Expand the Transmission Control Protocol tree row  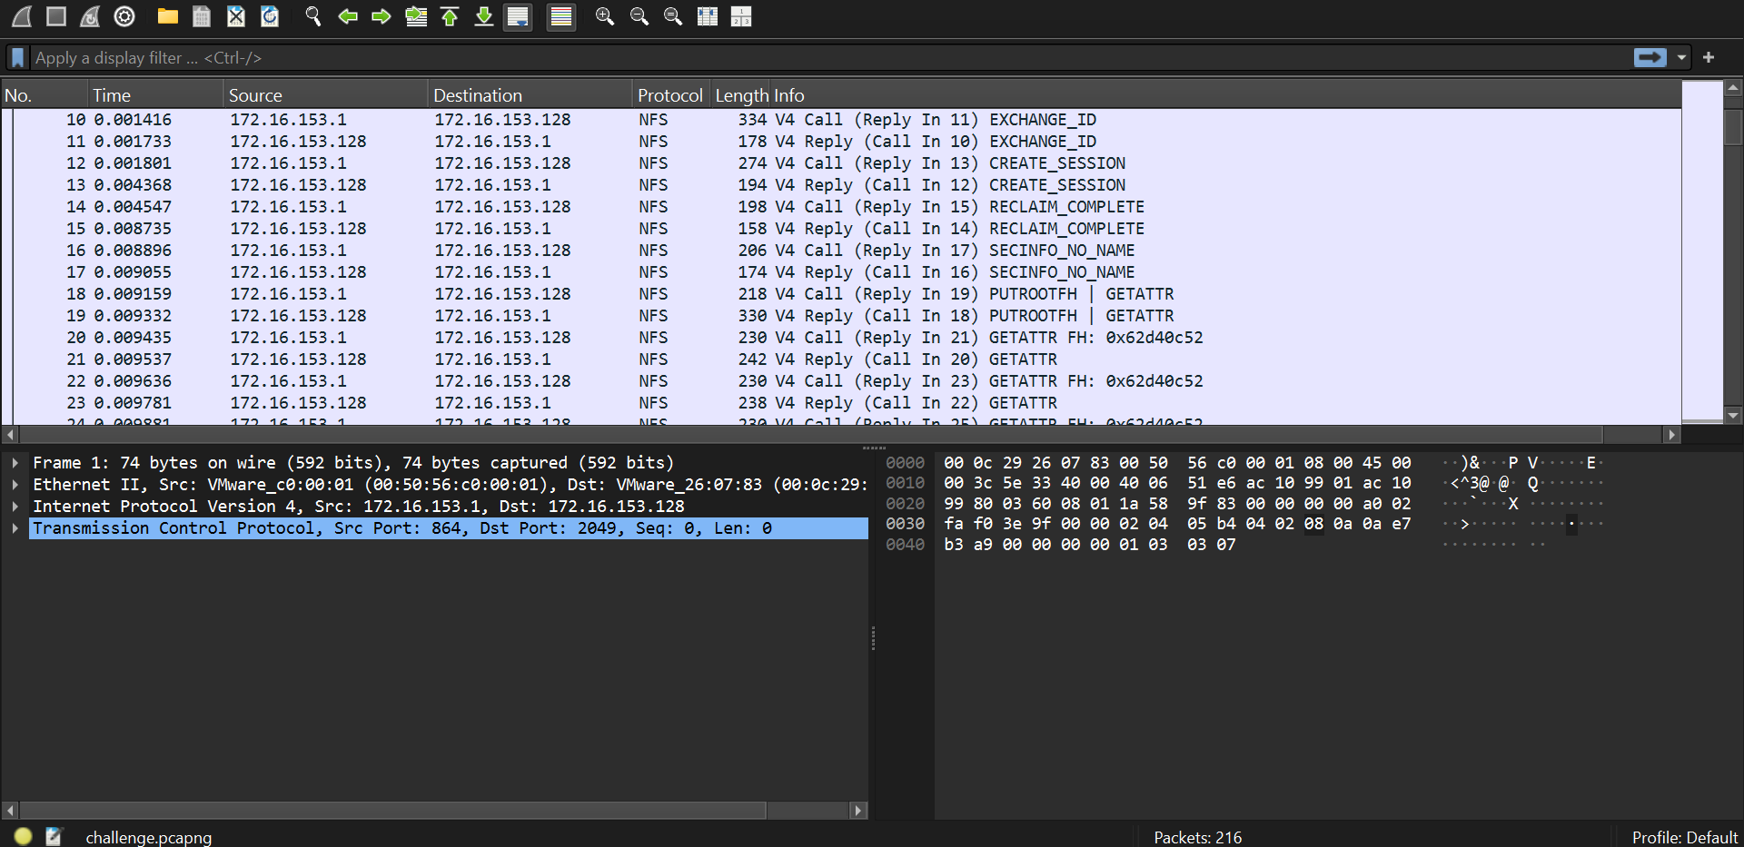(x=15, y=528)
